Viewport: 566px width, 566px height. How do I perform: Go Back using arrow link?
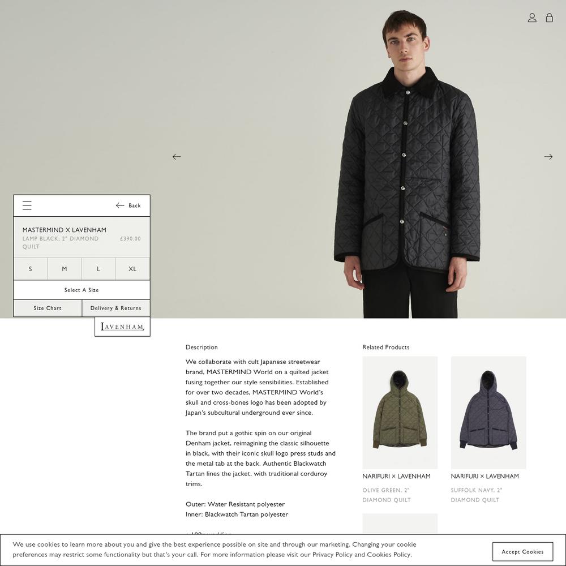coord(128,205)
